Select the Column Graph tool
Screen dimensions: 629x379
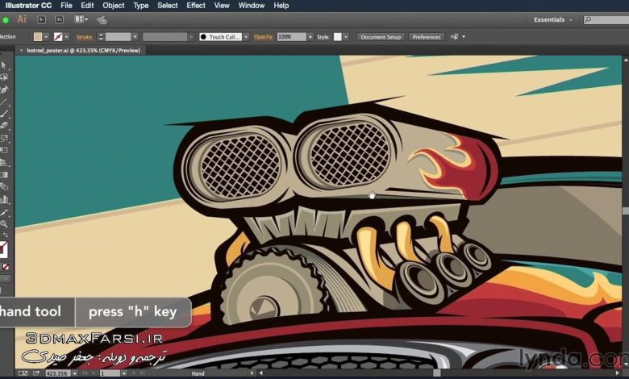click(x=4, y=199)
